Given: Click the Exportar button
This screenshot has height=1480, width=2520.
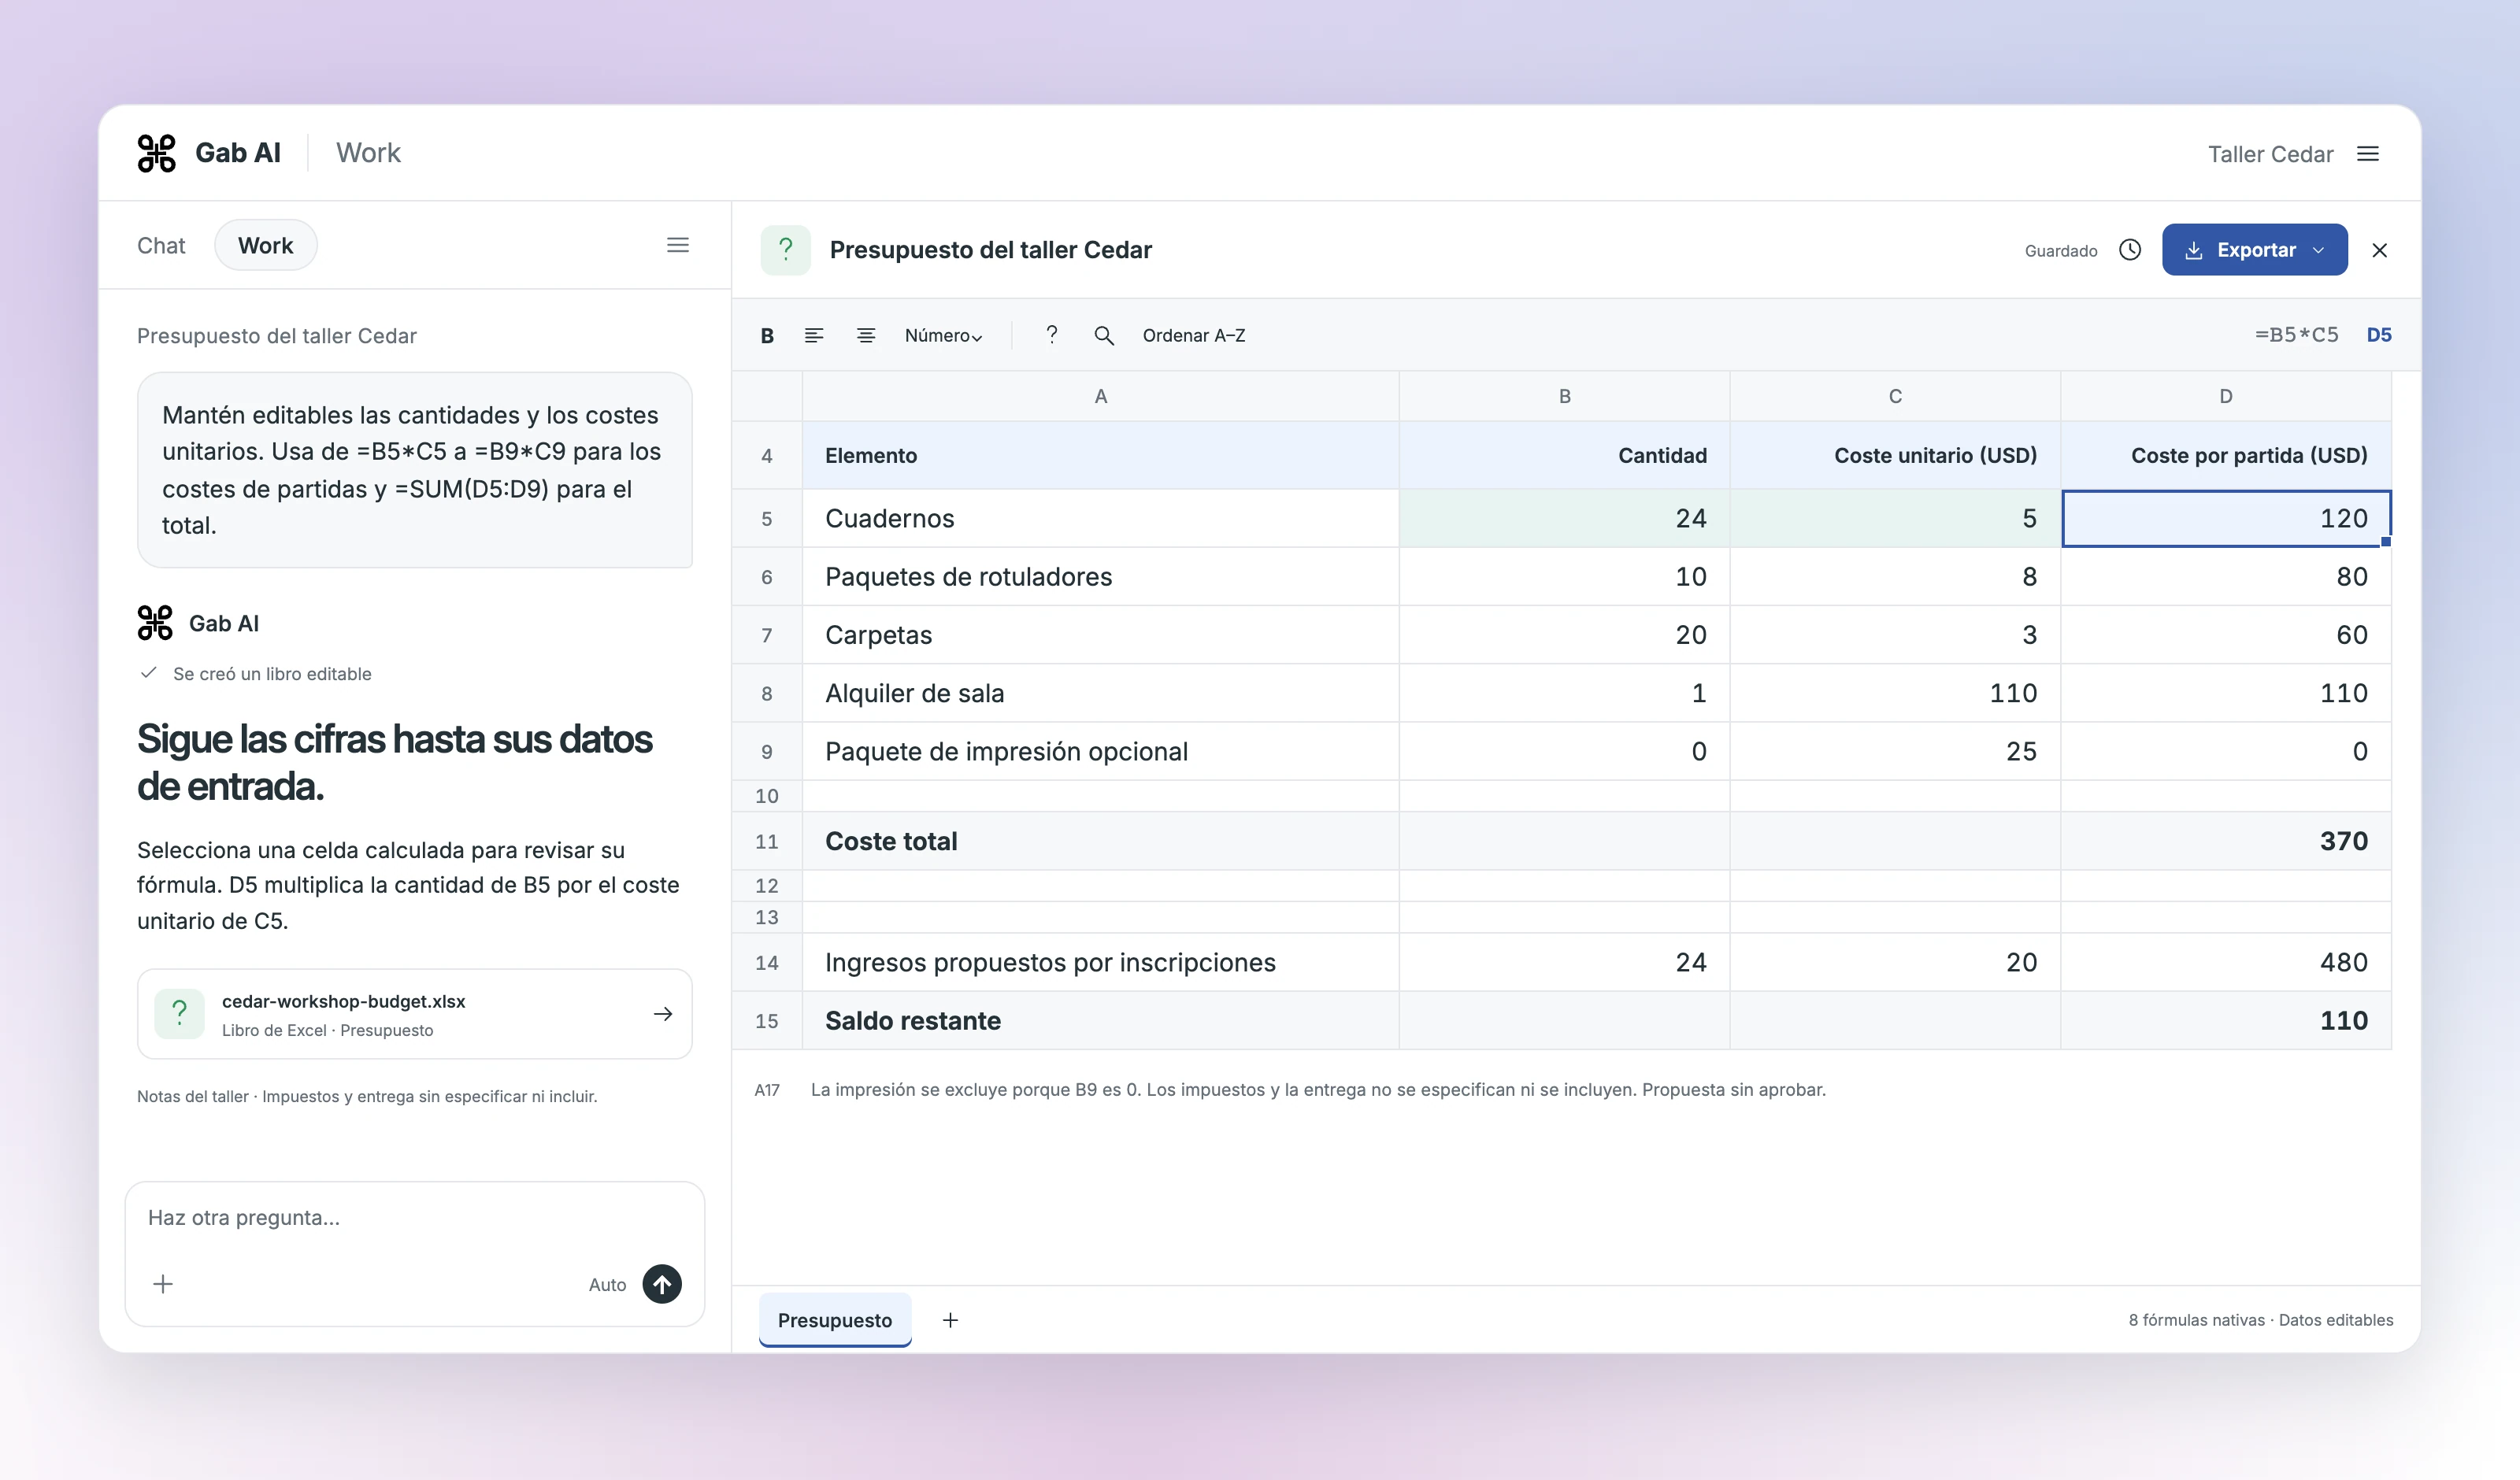Looking at the screenshot, I should (x=2254, y=250).
